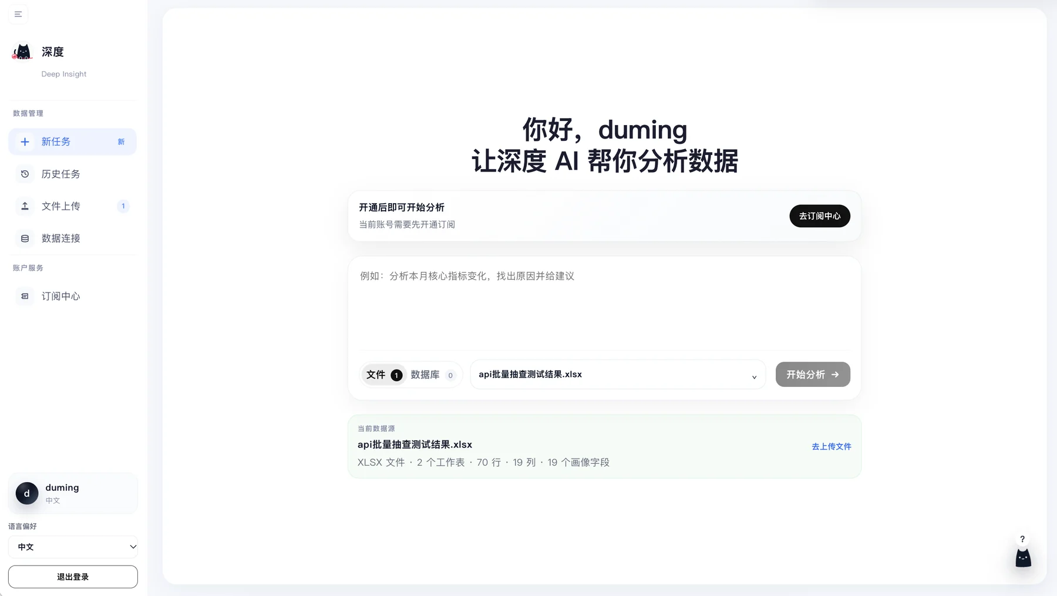Click the 开通后即可开始分析 notice title
1057x596 pixels.
(402, 207)
